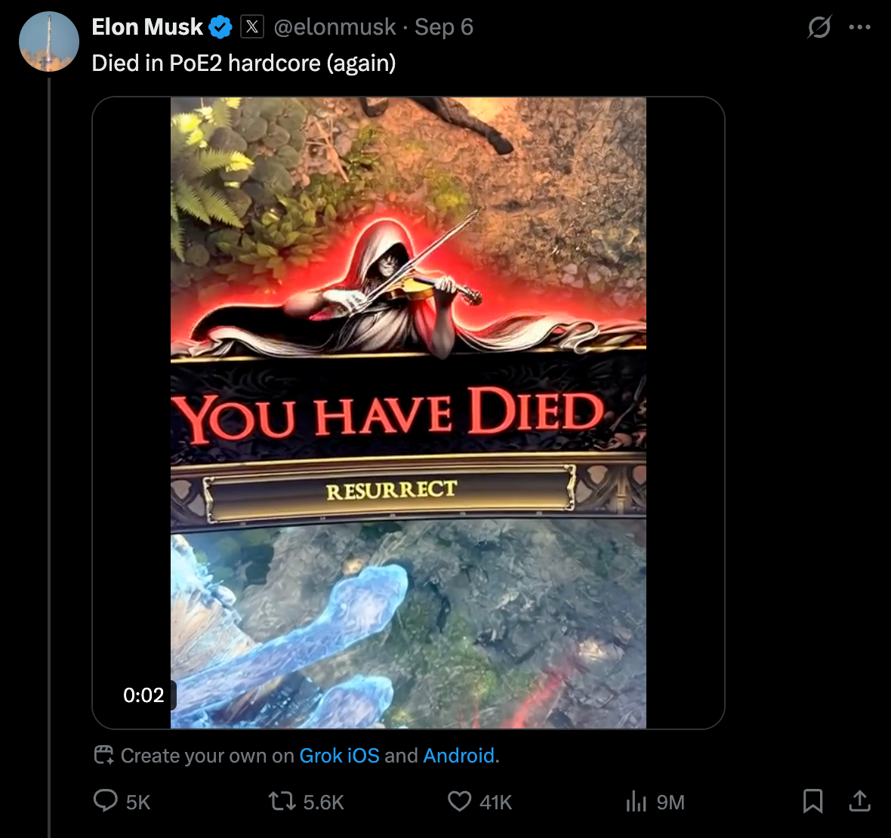Open the Sep 6 timestamp link
Viewport: 891px width, 838px height.
click(444, 27)
